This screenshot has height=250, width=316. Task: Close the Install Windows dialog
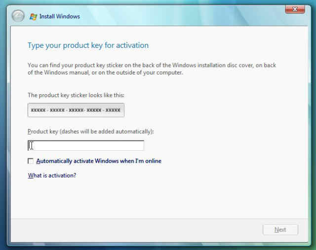[x=294, y=9]
